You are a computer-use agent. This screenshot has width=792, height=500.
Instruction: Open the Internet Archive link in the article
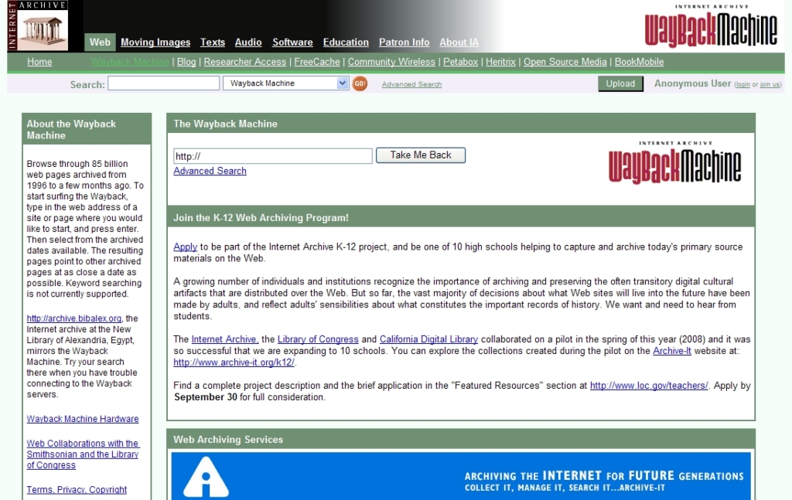click(x=225, y=339)
